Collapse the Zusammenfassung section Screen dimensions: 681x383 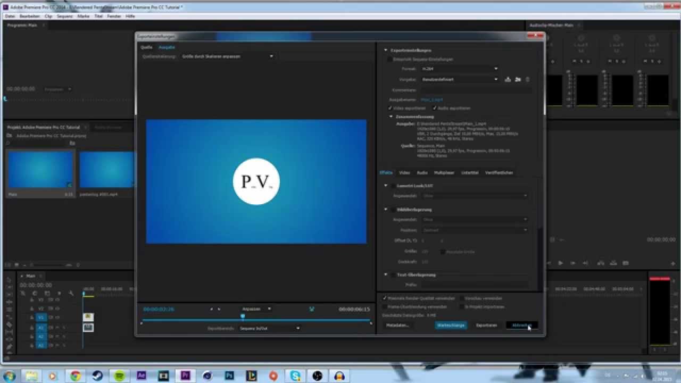[x=391, y=116]
